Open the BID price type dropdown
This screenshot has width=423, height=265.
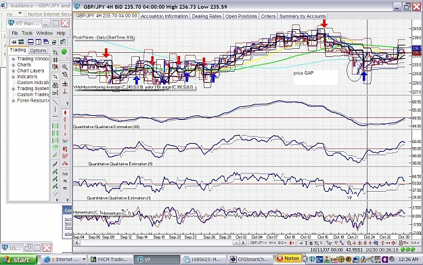pos(282,243)
